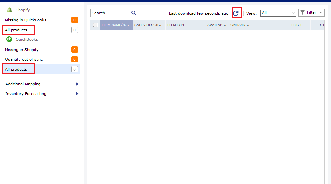Expand Inventory Forecasting arrow
Screen dimensions: 331x184
[77, 94]
